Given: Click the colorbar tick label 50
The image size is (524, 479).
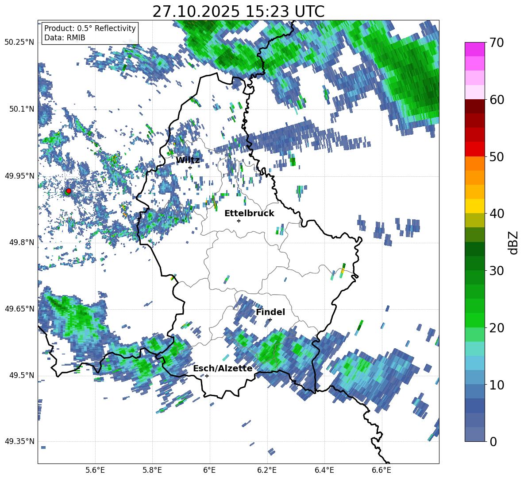Looking at the screenshot, I should [x=497, y=157].
